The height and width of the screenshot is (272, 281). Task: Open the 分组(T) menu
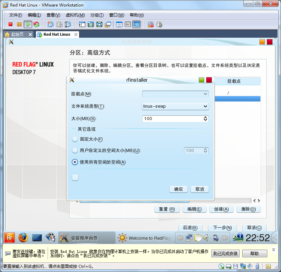point(97,15)
